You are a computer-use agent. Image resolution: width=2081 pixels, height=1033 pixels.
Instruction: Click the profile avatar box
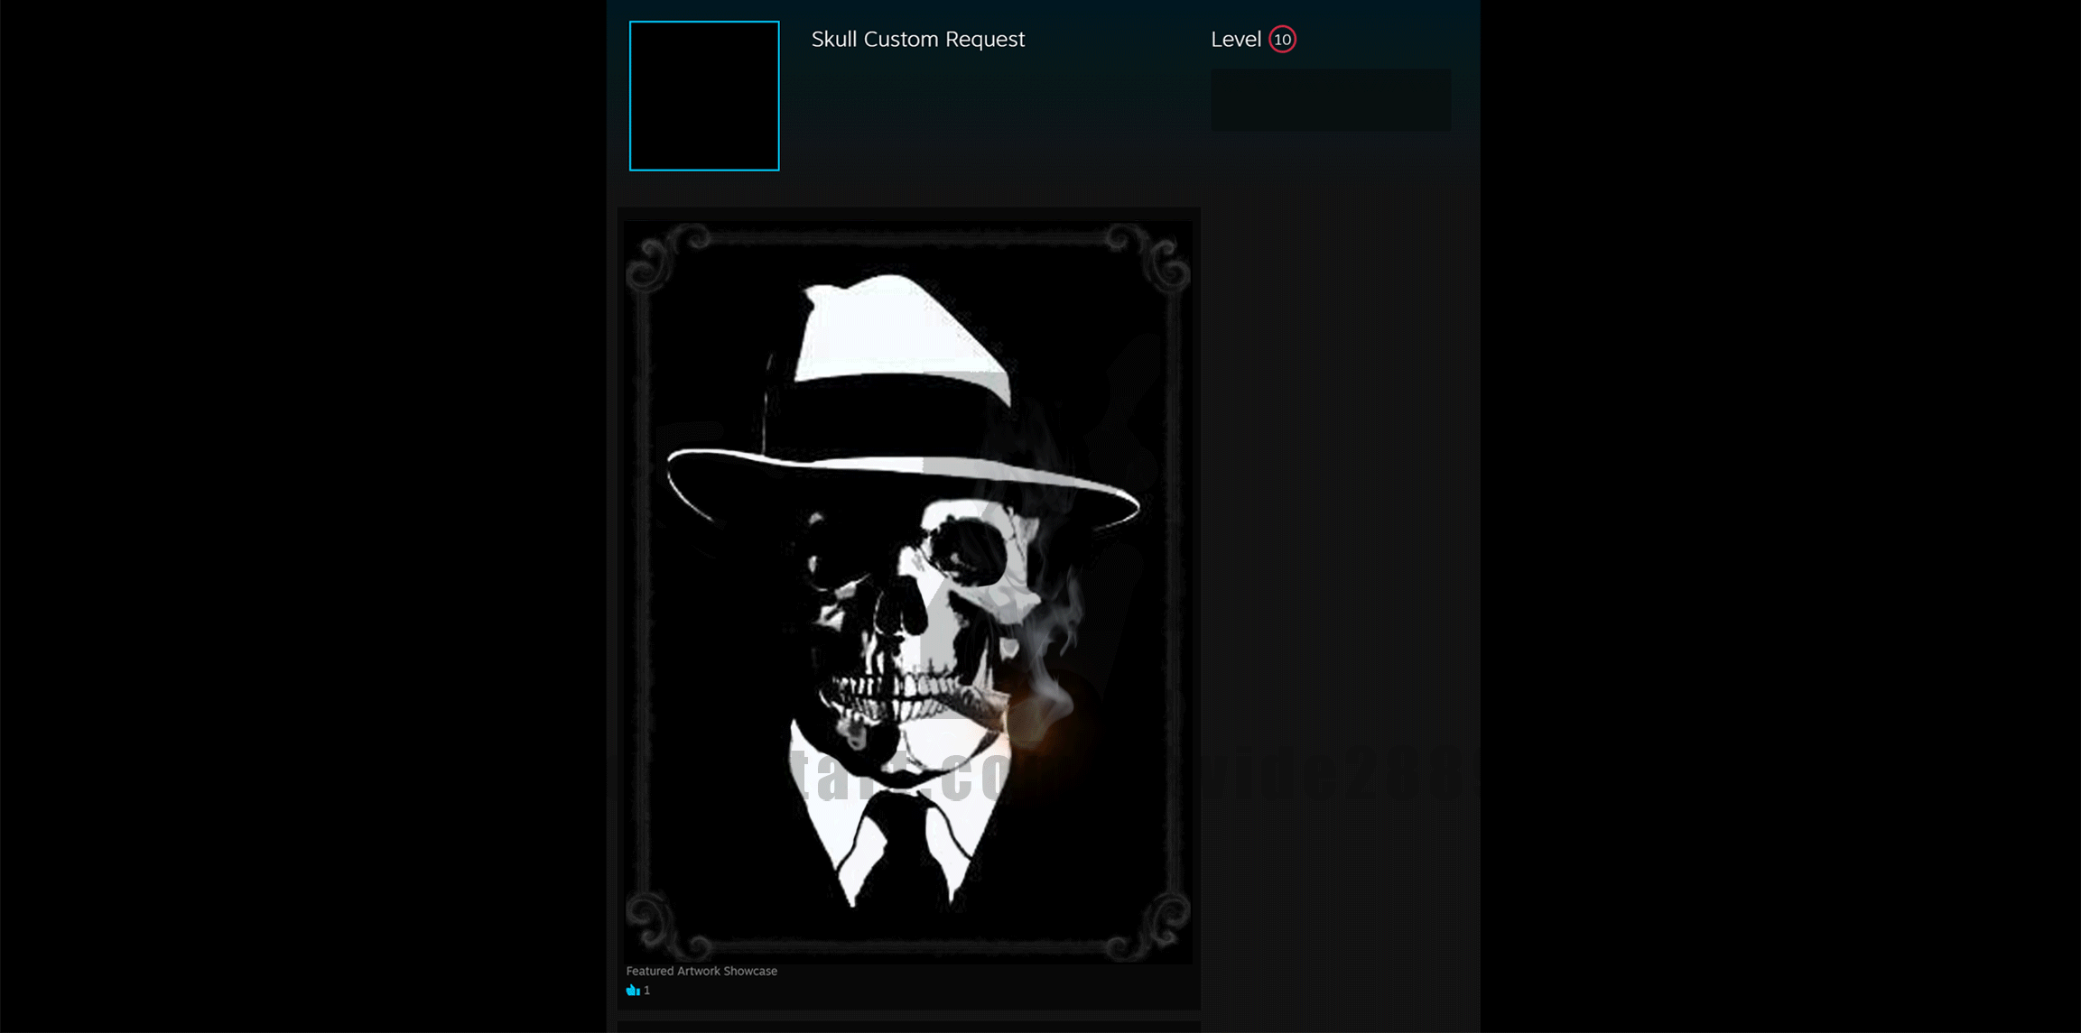[x=704, y=96]
